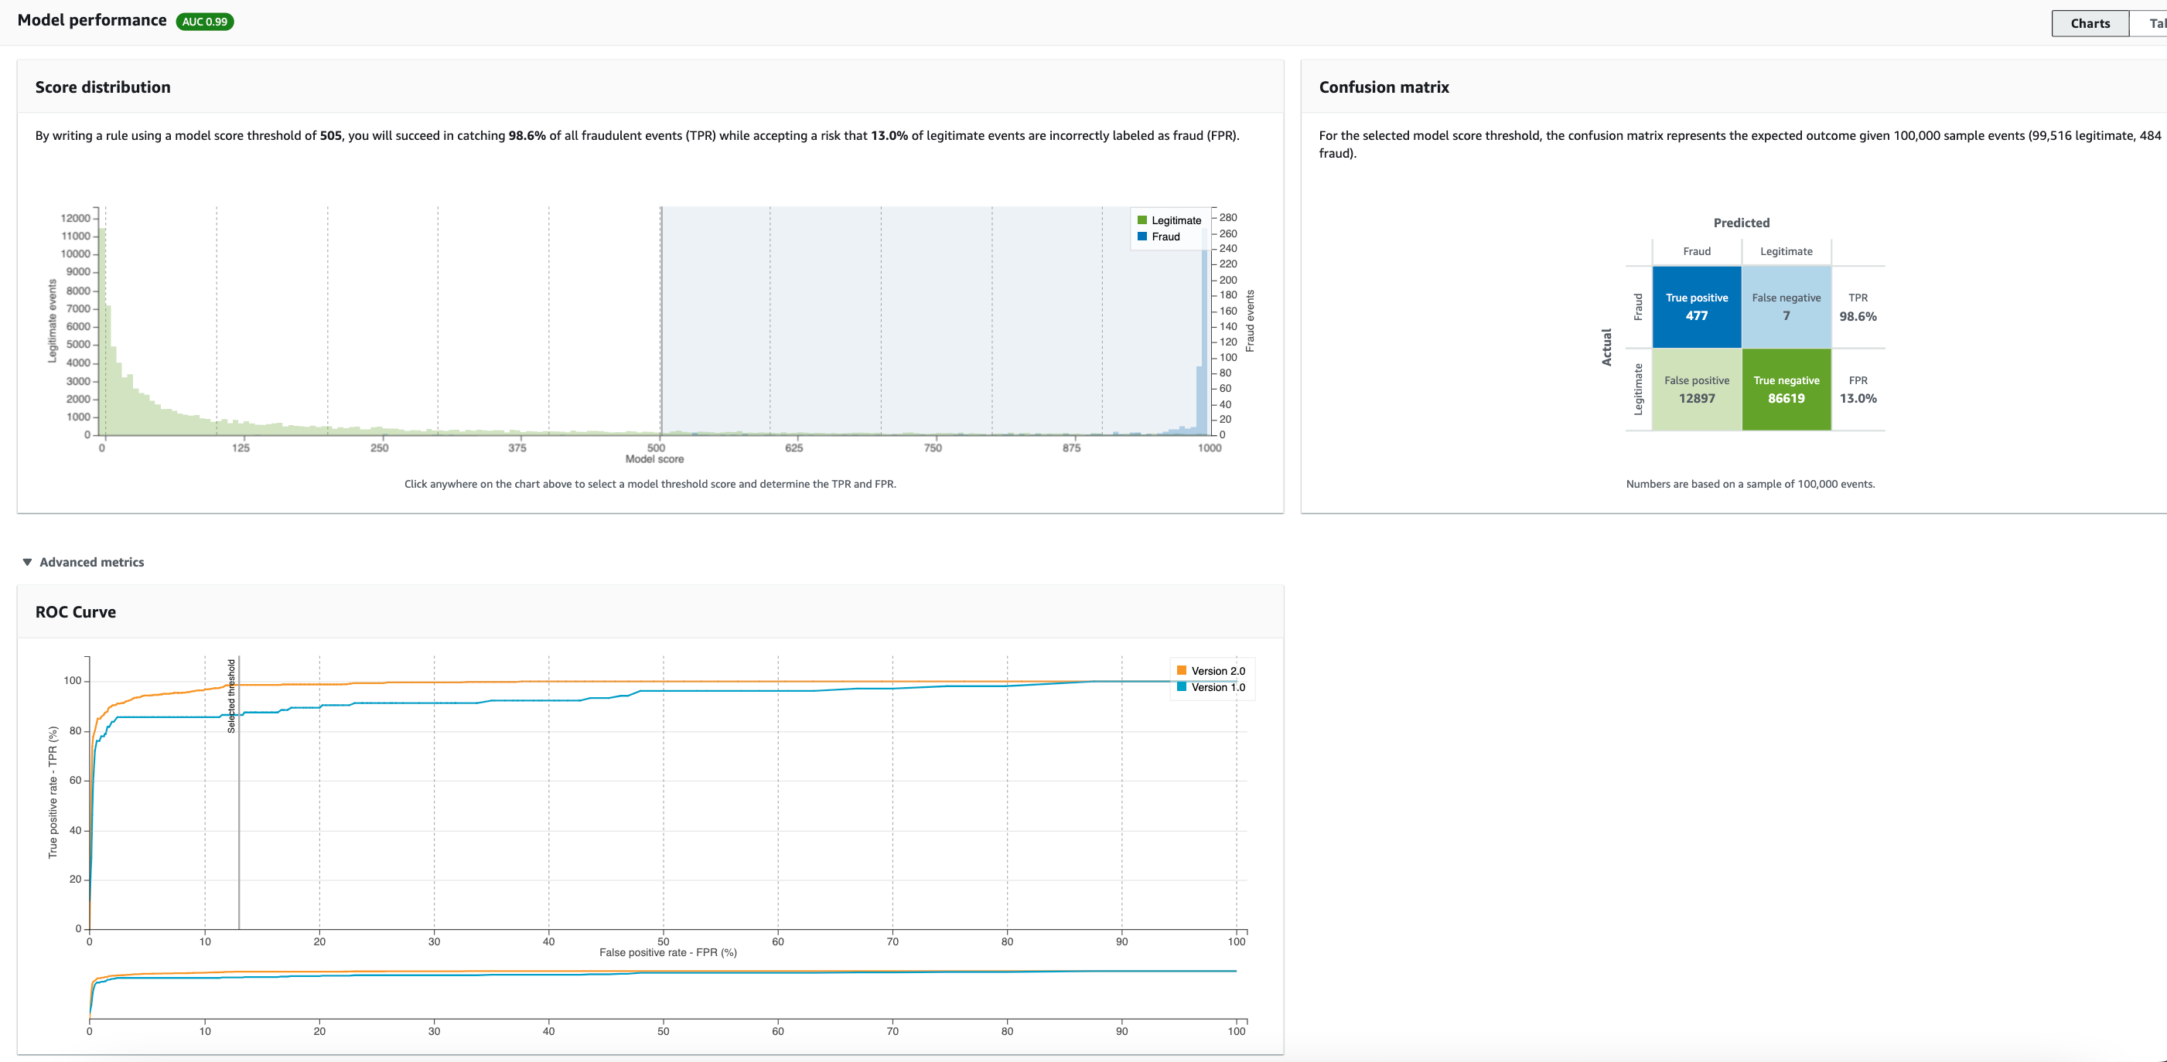The image size is (2167, 1062).
Task: Select the False positive 12897 cell
Action: click(1696, 390)
